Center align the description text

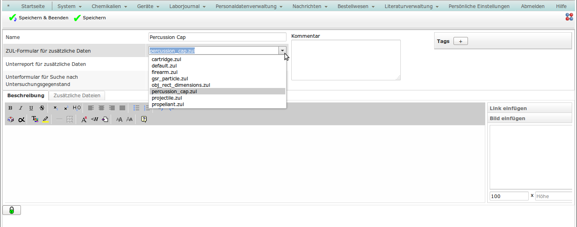tap(101, 108)
